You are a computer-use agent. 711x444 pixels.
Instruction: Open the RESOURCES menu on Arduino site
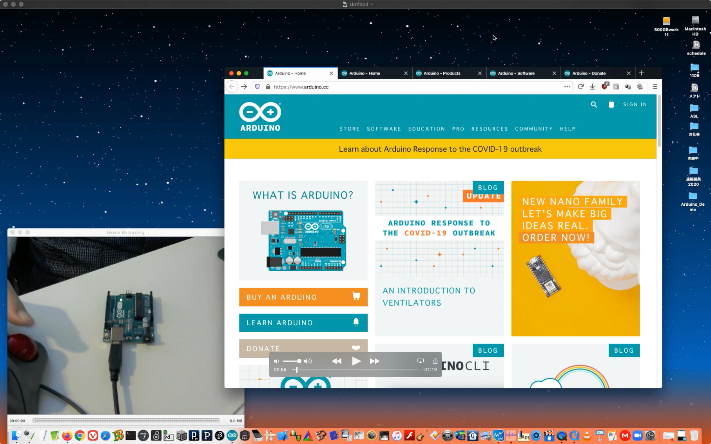[x=490, y=129]
